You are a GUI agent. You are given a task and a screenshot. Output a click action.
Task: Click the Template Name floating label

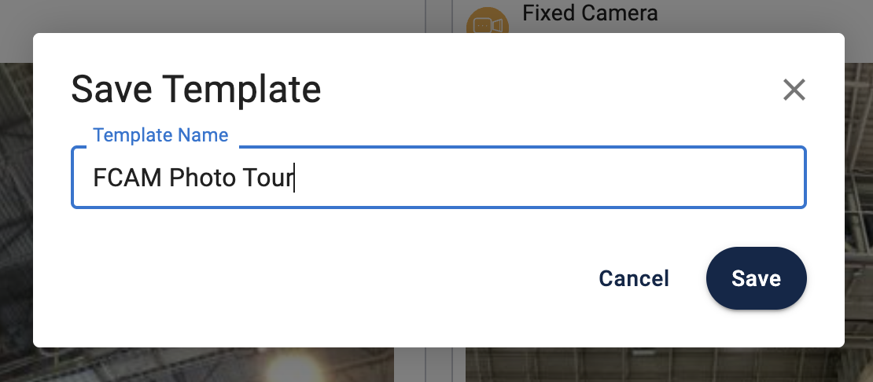tap(160, 135)
